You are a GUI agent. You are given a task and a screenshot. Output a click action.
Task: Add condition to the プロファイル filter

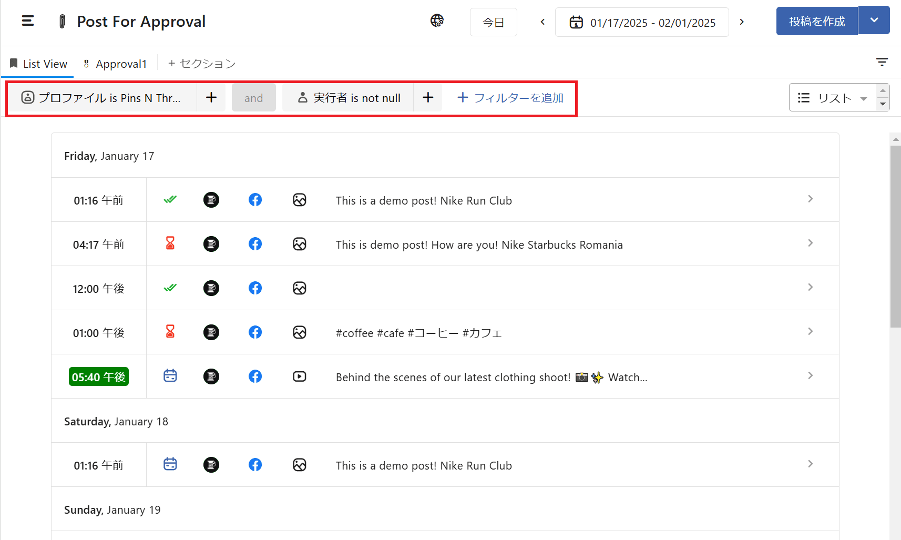point(211,98)
